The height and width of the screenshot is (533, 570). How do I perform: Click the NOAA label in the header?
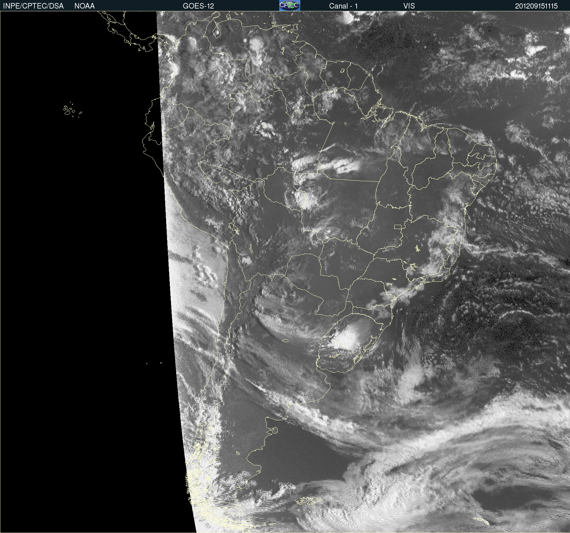pyautogui.click(x=84, y=6)
